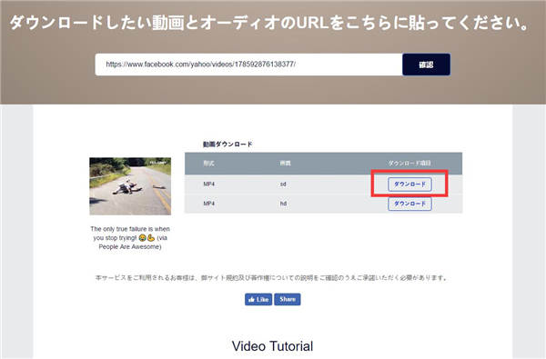Click the 'The only true failure is when you stop trying' caption
Viewport: 546px width, 359px height.
(130, 238)
